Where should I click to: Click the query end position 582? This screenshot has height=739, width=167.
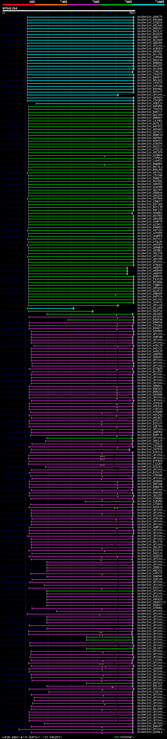132,13
